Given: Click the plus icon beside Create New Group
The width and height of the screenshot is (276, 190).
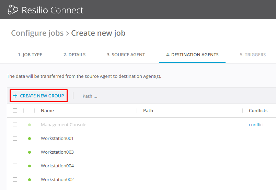Looking at the screenshot, I should coord(15,96).
